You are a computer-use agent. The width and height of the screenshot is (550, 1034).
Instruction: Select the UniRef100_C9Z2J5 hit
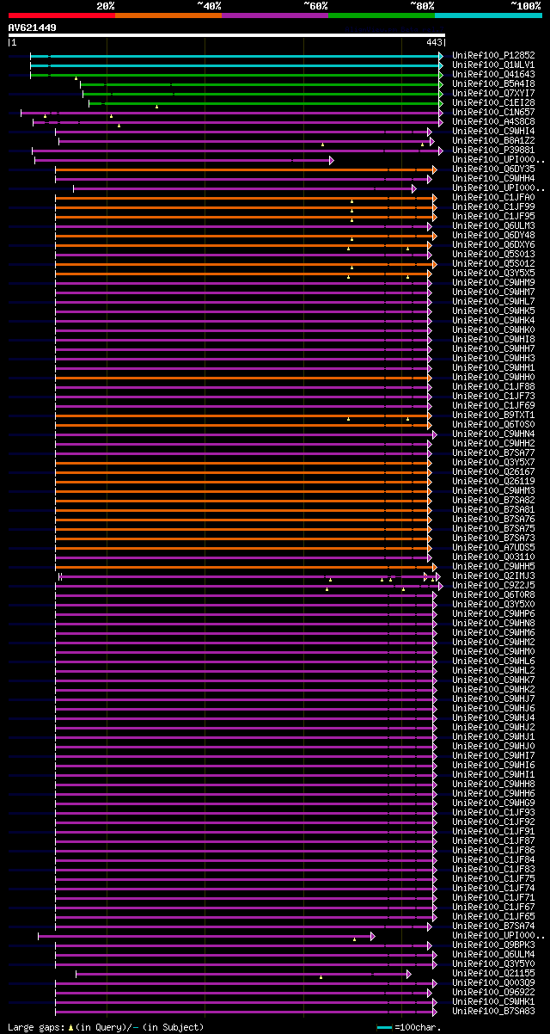click(x=494, y=585)
